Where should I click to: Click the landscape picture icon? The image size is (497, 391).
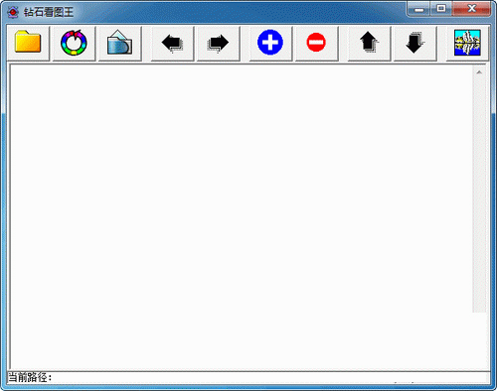point(467,43)
